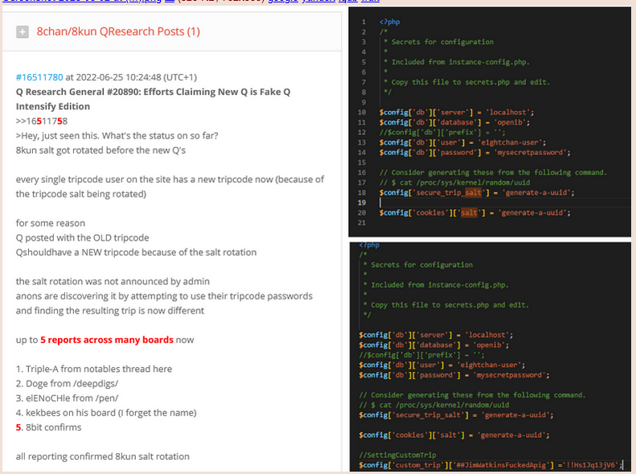Click line number 19 with cursor in upper image
This screenshot has height=474, width=636.
tap(361, 203)
